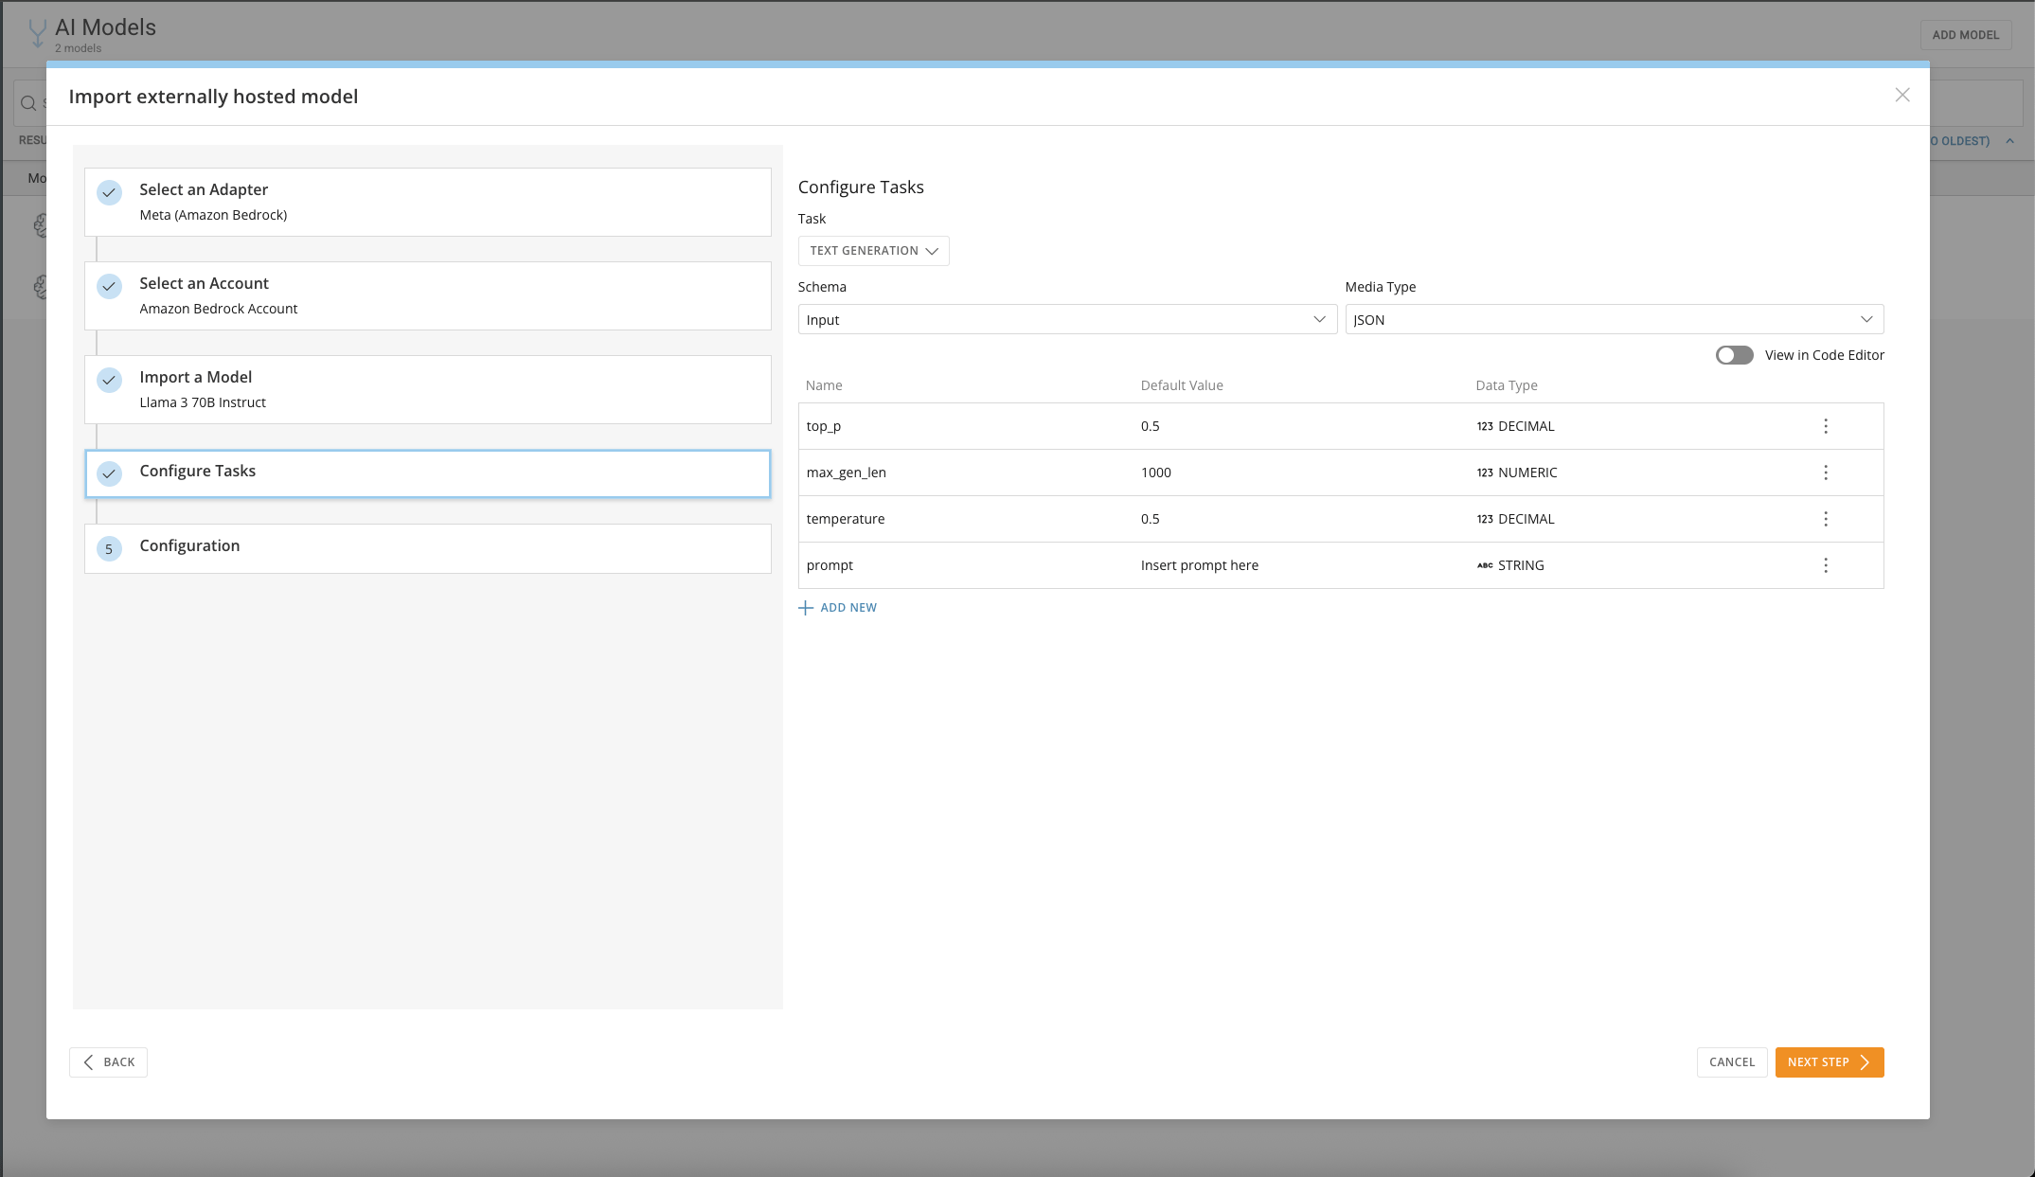Click the checkmark icon beside Configure Tasks
Image resolution: width=2035 pixels, height=1177 pixels.
pos(110,473)
